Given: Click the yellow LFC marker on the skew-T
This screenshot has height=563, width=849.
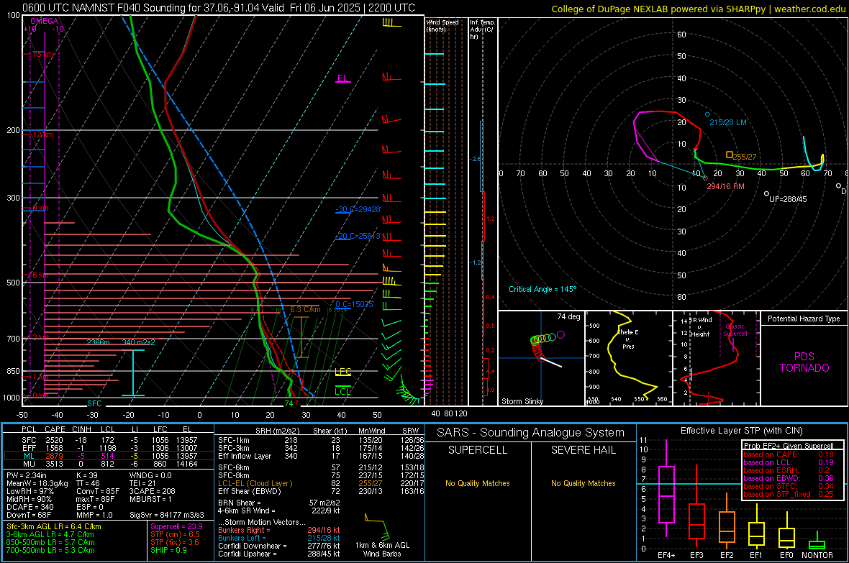Looking at the screenshot, I should point(342,371).
